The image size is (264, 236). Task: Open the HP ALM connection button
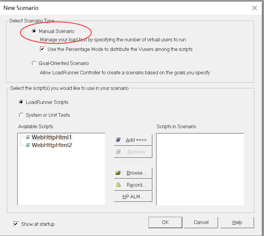(x=133, y=197)
